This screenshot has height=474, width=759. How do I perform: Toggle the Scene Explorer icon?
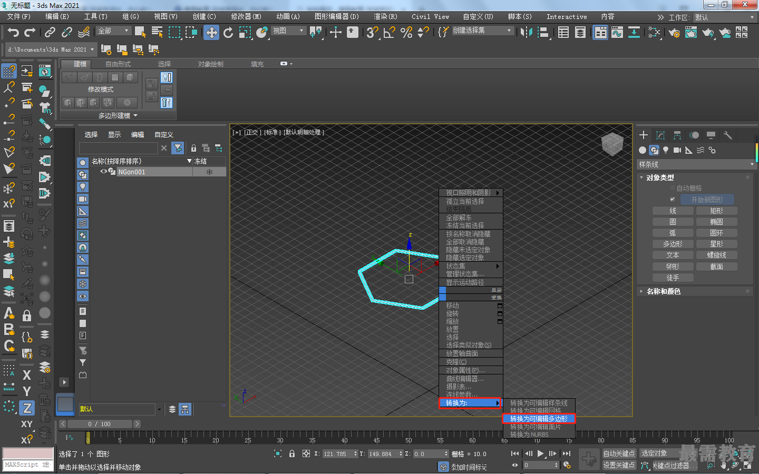[x=563, y=33]
